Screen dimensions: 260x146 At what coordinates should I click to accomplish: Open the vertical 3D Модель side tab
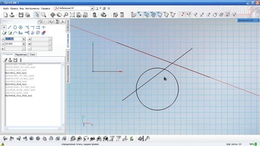[x=68, y=26]
